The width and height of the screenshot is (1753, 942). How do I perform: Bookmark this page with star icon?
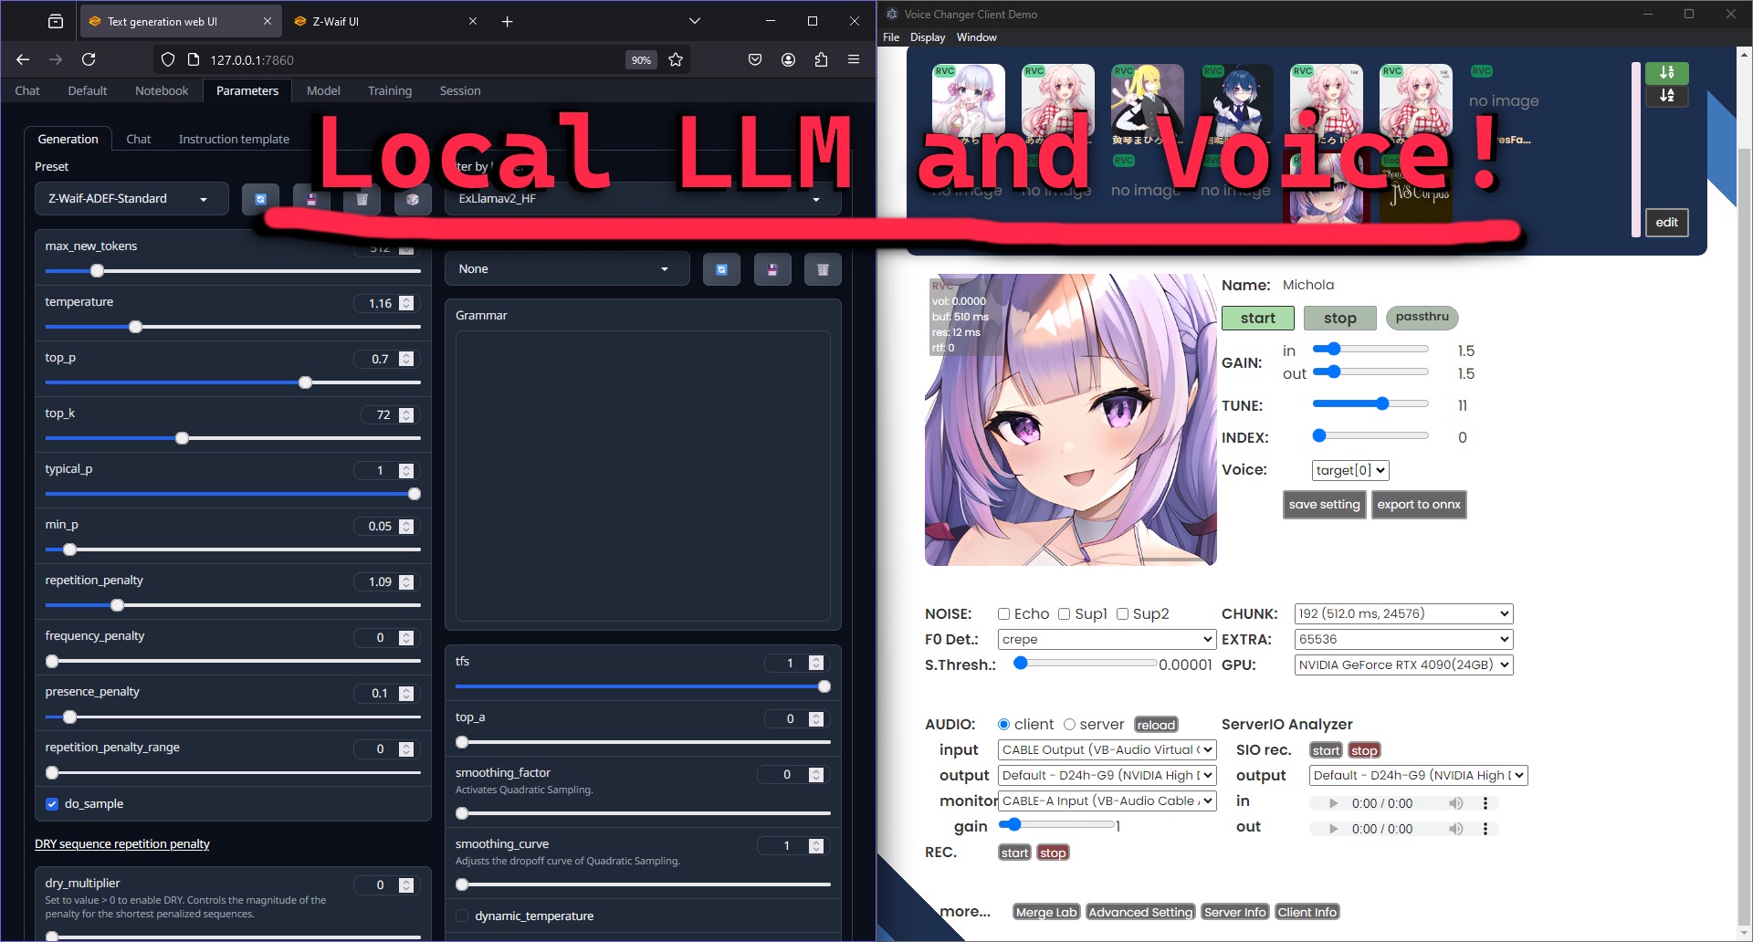click(x=676, y=59)
